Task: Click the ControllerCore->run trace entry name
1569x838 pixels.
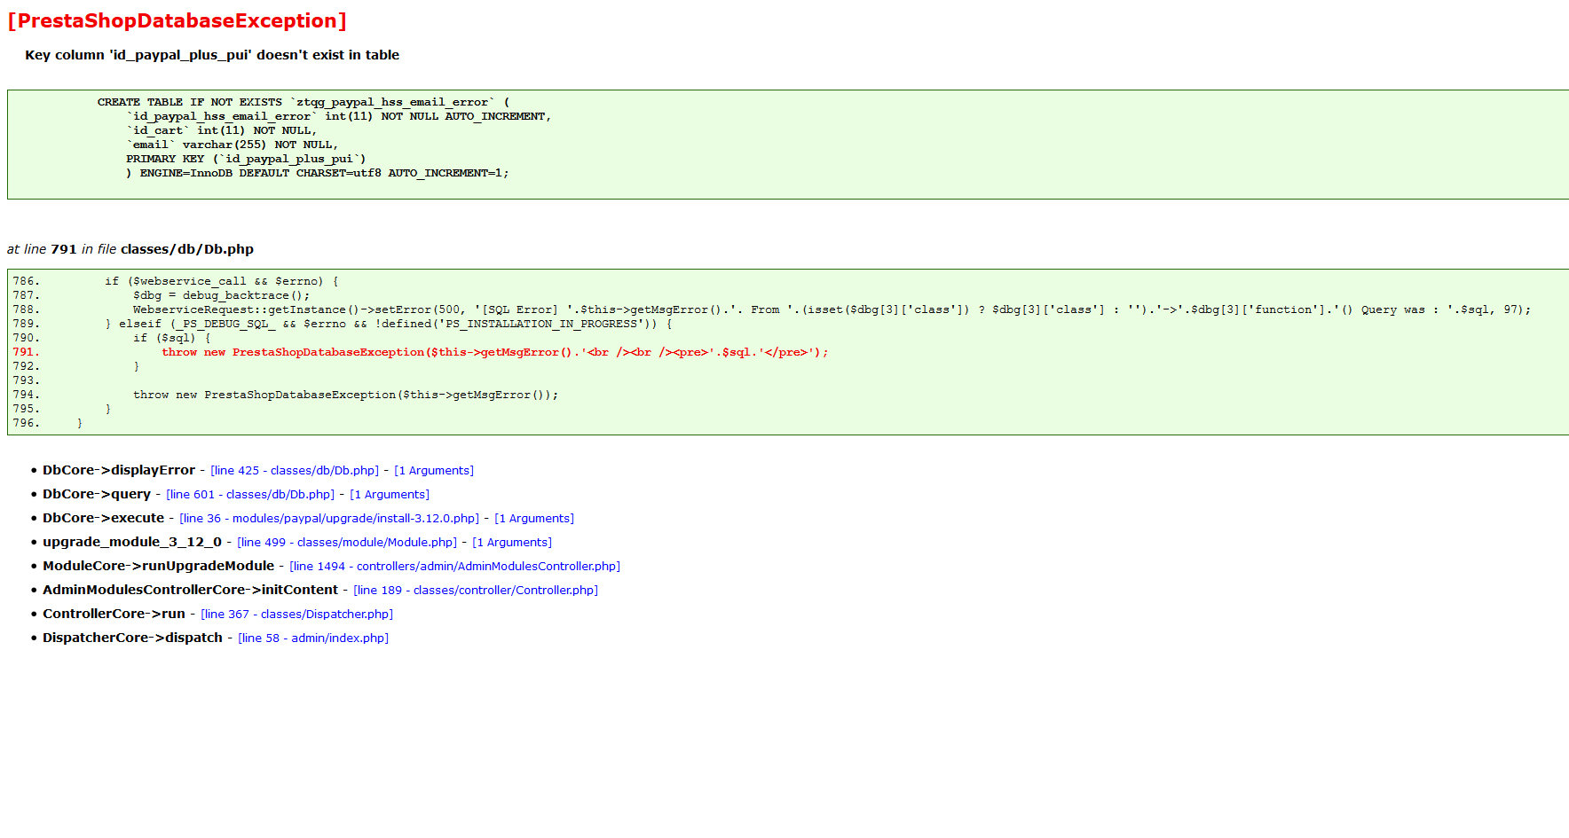Action: click(114, 614)
